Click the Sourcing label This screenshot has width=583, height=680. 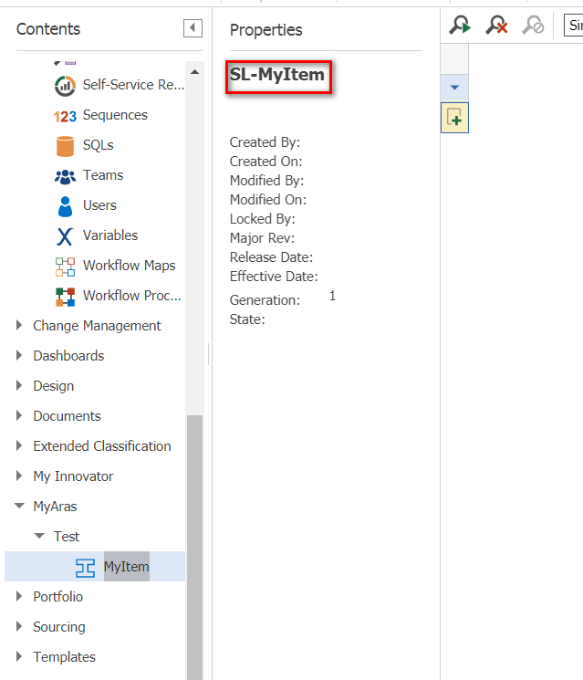tap(59, 627)
